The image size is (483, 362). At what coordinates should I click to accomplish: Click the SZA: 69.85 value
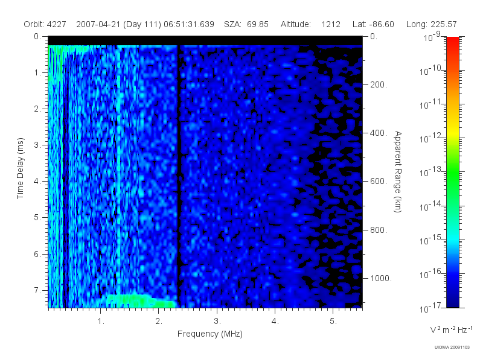(x=246, y=24)
